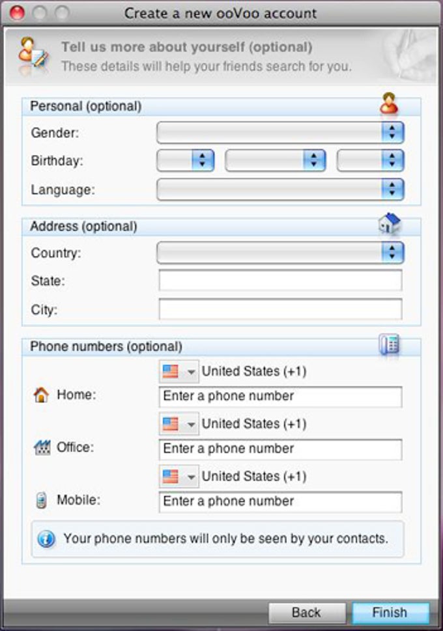443x631 pixels.
Task: Click the Back button
Action: pyautogui.click(x=307, y=613)
